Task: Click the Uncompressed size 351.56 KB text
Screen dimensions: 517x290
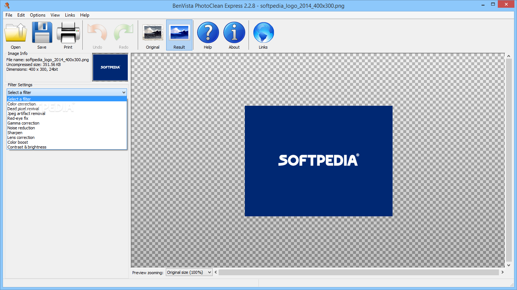Action: tap(34, 64)
